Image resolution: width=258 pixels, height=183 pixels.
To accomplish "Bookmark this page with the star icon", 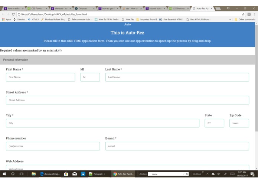I will coord(243,14).
